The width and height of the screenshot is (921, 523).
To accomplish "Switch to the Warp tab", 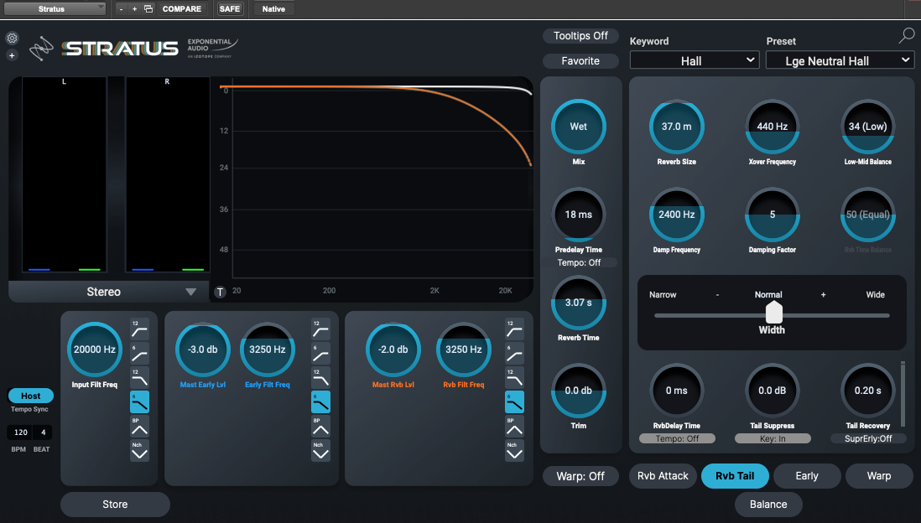I will tap(879, 476).
